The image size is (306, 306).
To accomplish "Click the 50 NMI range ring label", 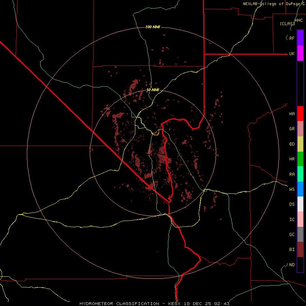I will pyautogui.click(x=153, y=90).
